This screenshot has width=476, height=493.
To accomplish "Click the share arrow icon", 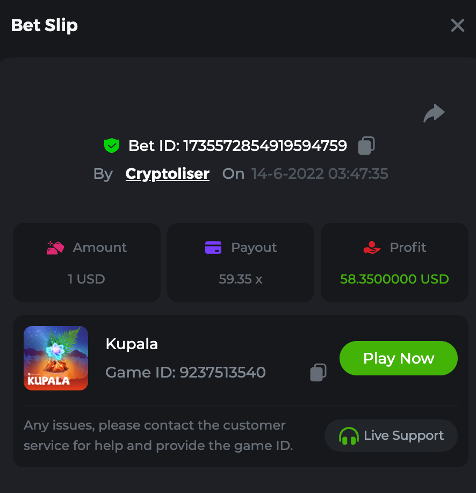I will pyautogui.click(x=434, y=113).
